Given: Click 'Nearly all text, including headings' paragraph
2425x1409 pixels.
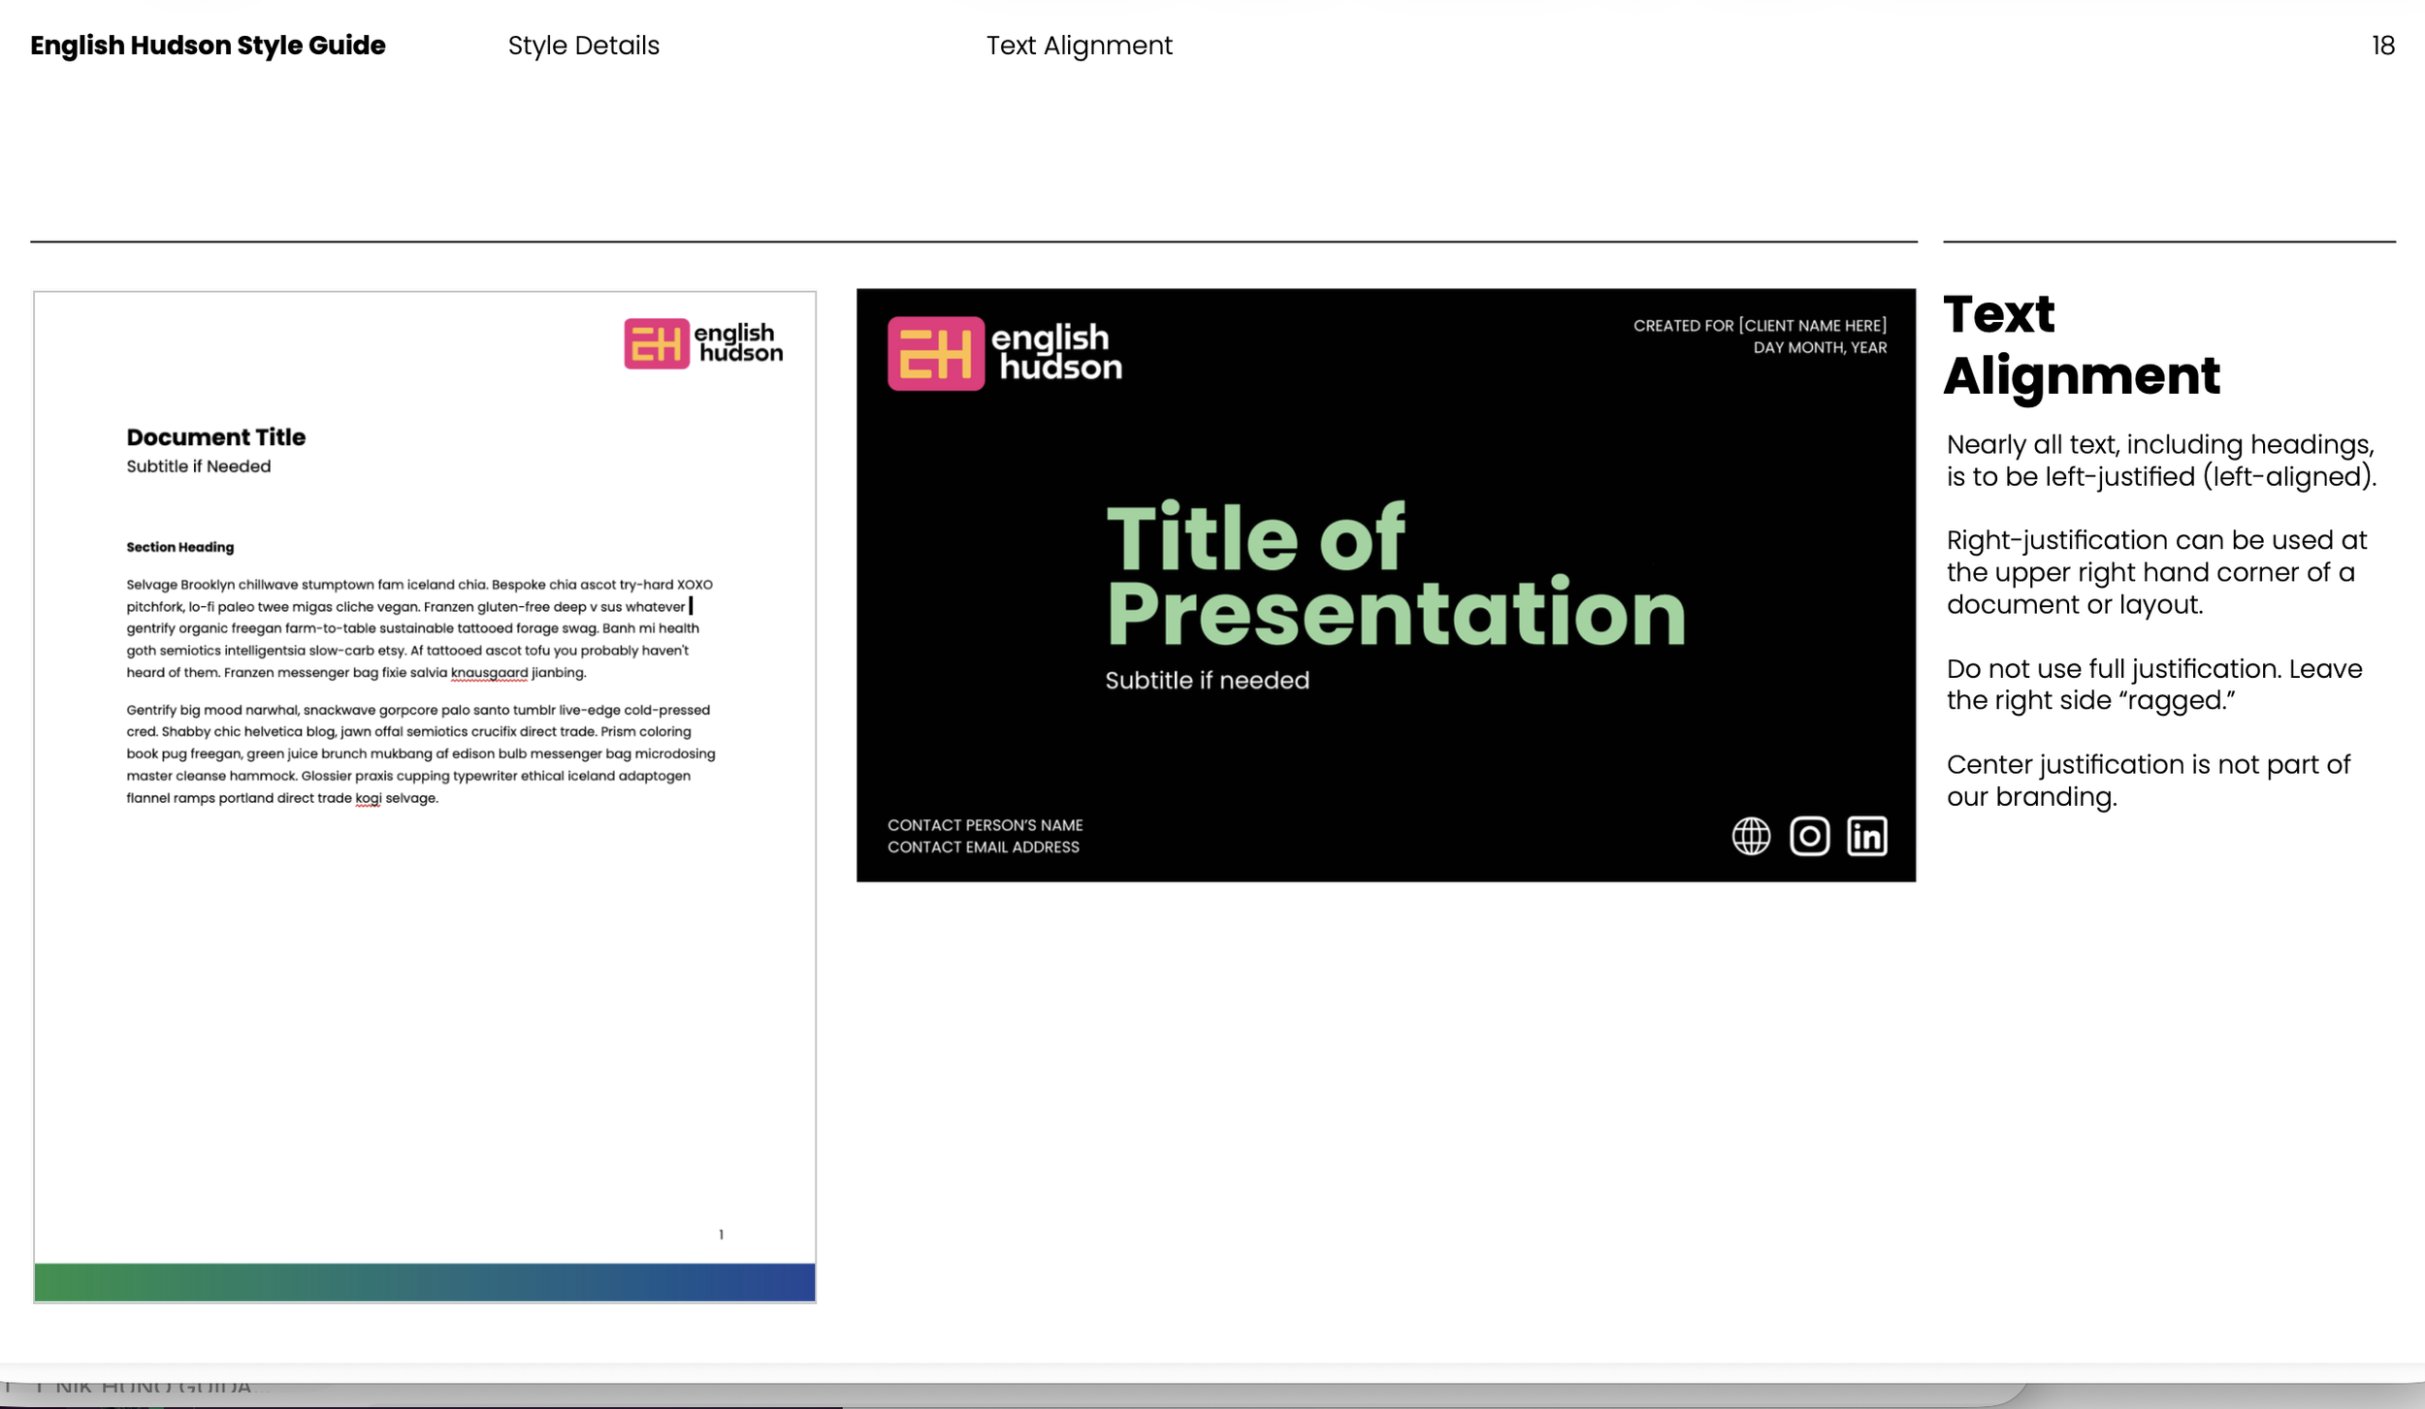Looking at the screenshot, I should tap(2161, 461).
